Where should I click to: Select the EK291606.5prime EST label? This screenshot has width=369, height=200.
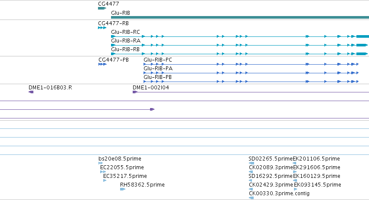[317, 167]
